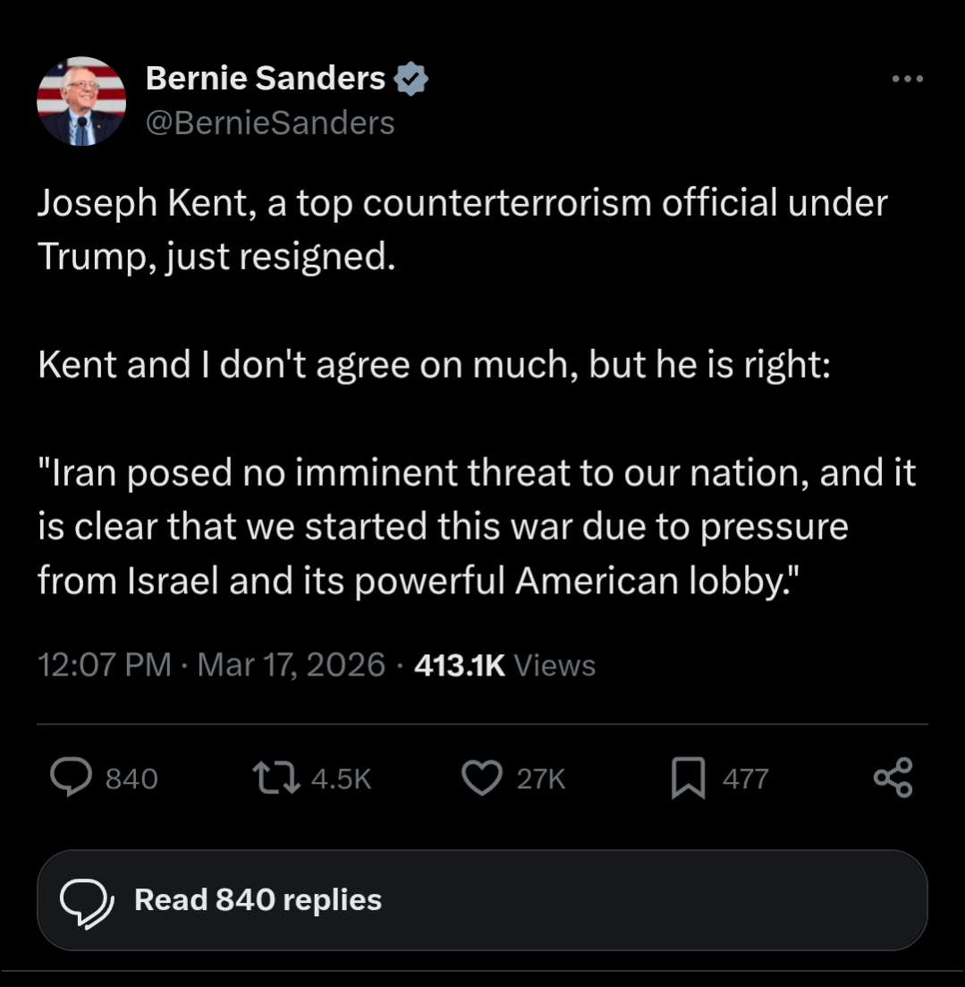
Task: Like the post with the heart icon
Action: tap(482, 778)
